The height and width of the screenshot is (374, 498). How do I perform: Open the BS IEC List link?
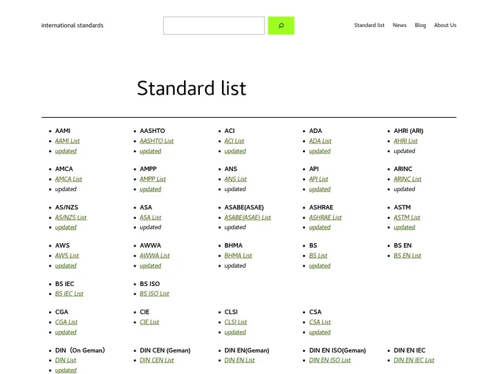[x=69, y=294]
